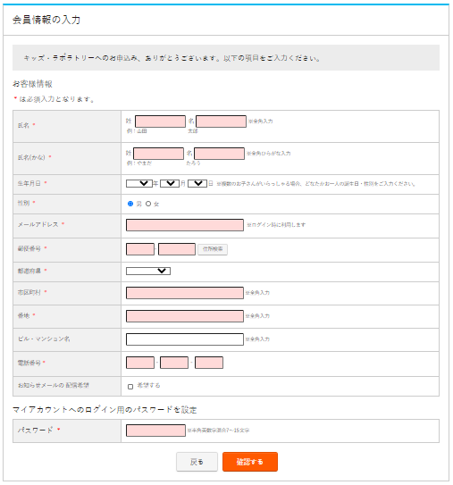Focus the first 郵便番号 postal code box
This screenshot has height=485, width=453.
pos(140,249)
